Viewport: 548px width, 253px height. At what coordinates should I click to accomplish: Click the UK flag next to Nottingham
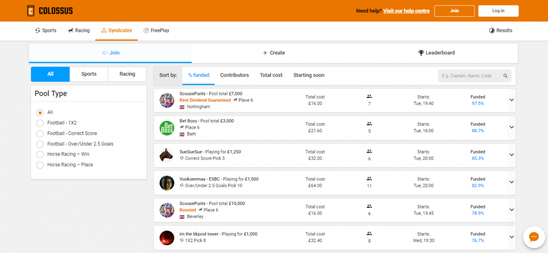tap(182, 107)
